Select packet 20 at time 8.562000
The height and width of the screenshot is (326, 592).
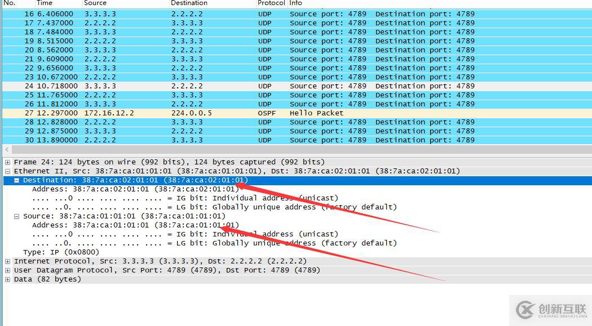click(297, 50)
